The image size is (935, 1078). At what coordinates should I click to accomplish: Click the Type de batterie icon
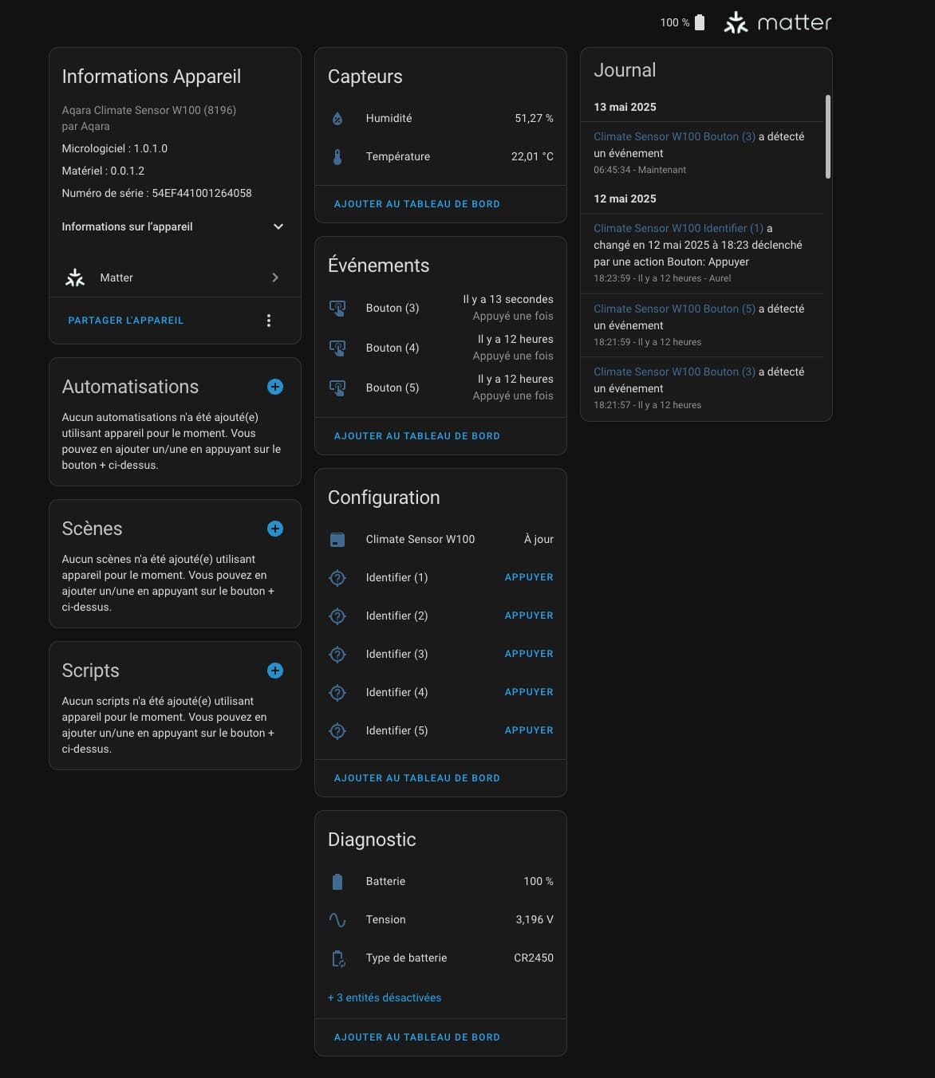(337, 958)
